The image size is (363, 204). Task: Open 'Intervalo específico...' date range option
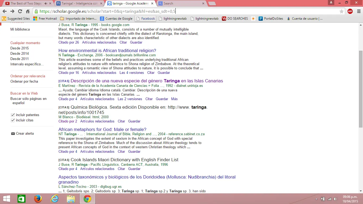[27, 64]
